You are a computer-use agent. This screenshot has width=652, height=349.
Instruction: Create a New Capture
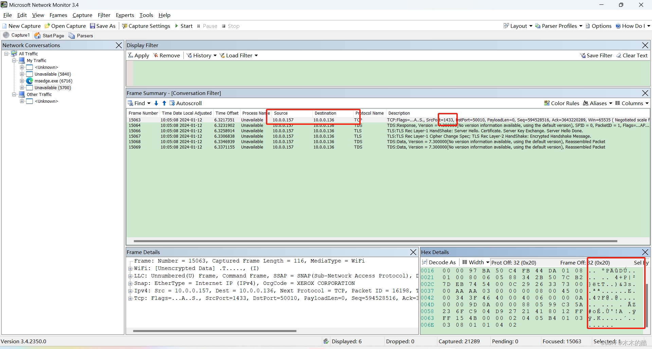[21, 26]
